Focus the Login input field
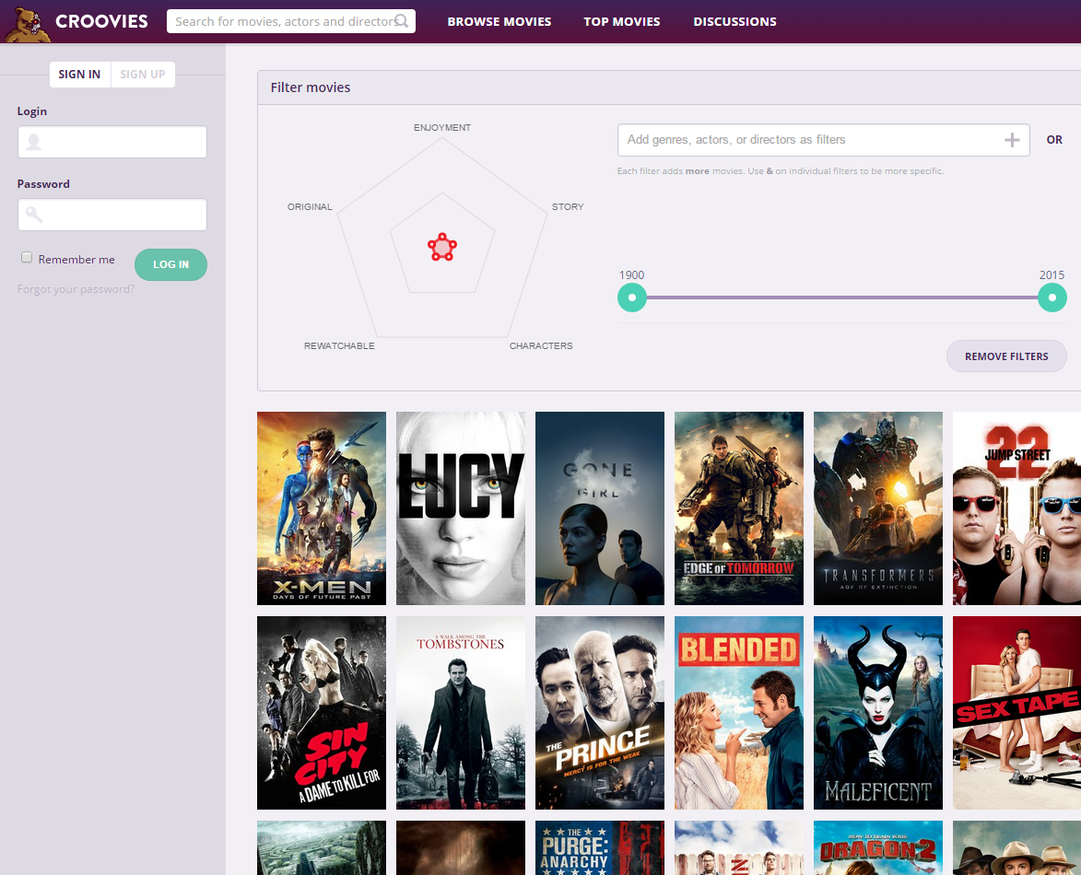Viewport: 1081px width, 875px height. coord(112,142)
